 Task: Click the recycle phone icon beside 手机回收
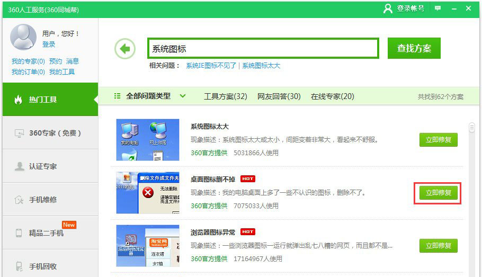19,266
